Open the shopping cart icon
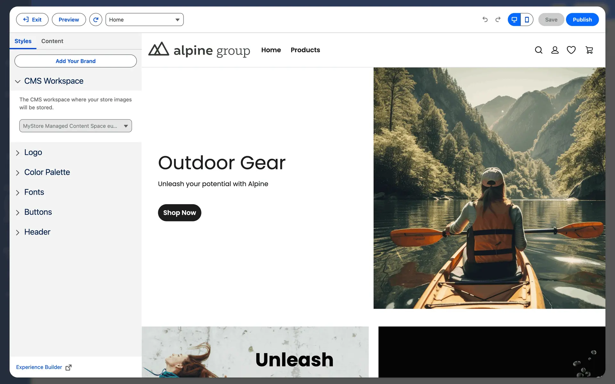Image resolution: width=615 pixels, height=384 pixels. click(589, 50)
